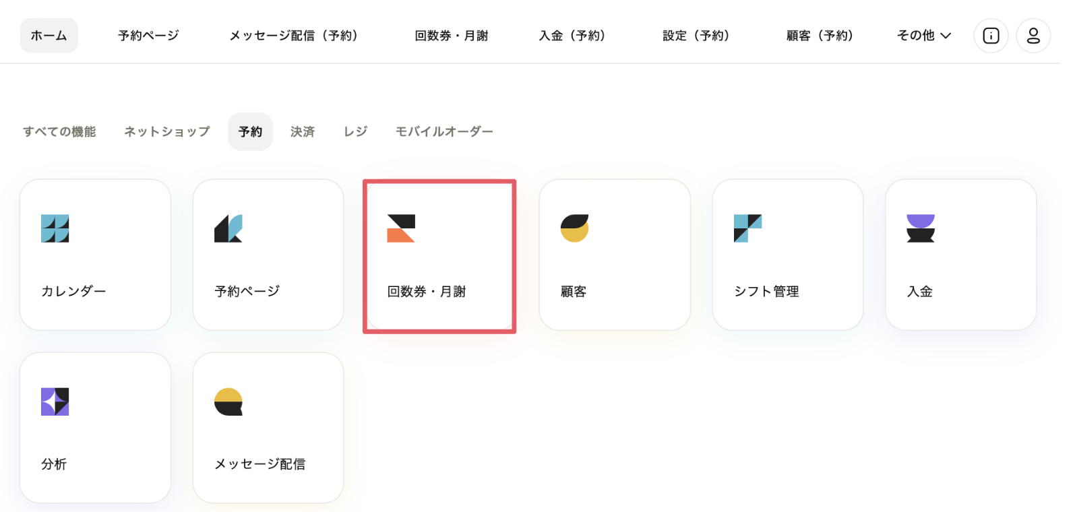Click the 分析 card label
The width and height of the screenshot is (1073, 512).
point(54,464)
